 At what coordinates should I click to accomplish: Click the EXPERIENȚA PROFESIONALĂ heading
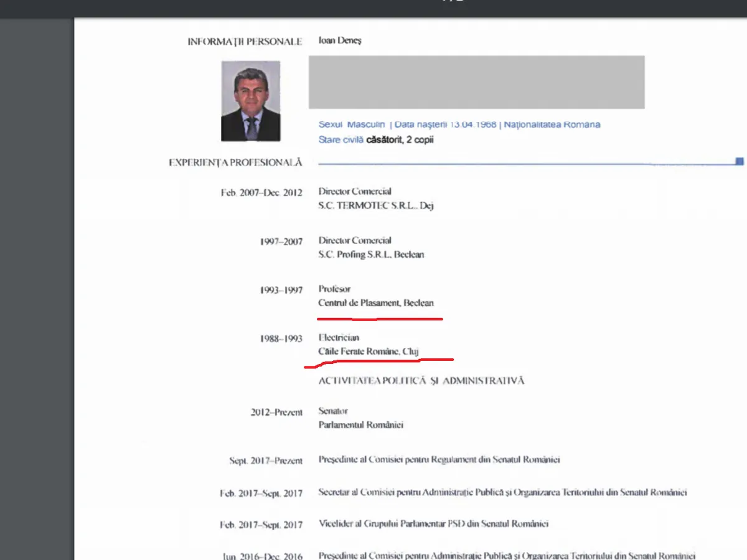pos(235,162)
